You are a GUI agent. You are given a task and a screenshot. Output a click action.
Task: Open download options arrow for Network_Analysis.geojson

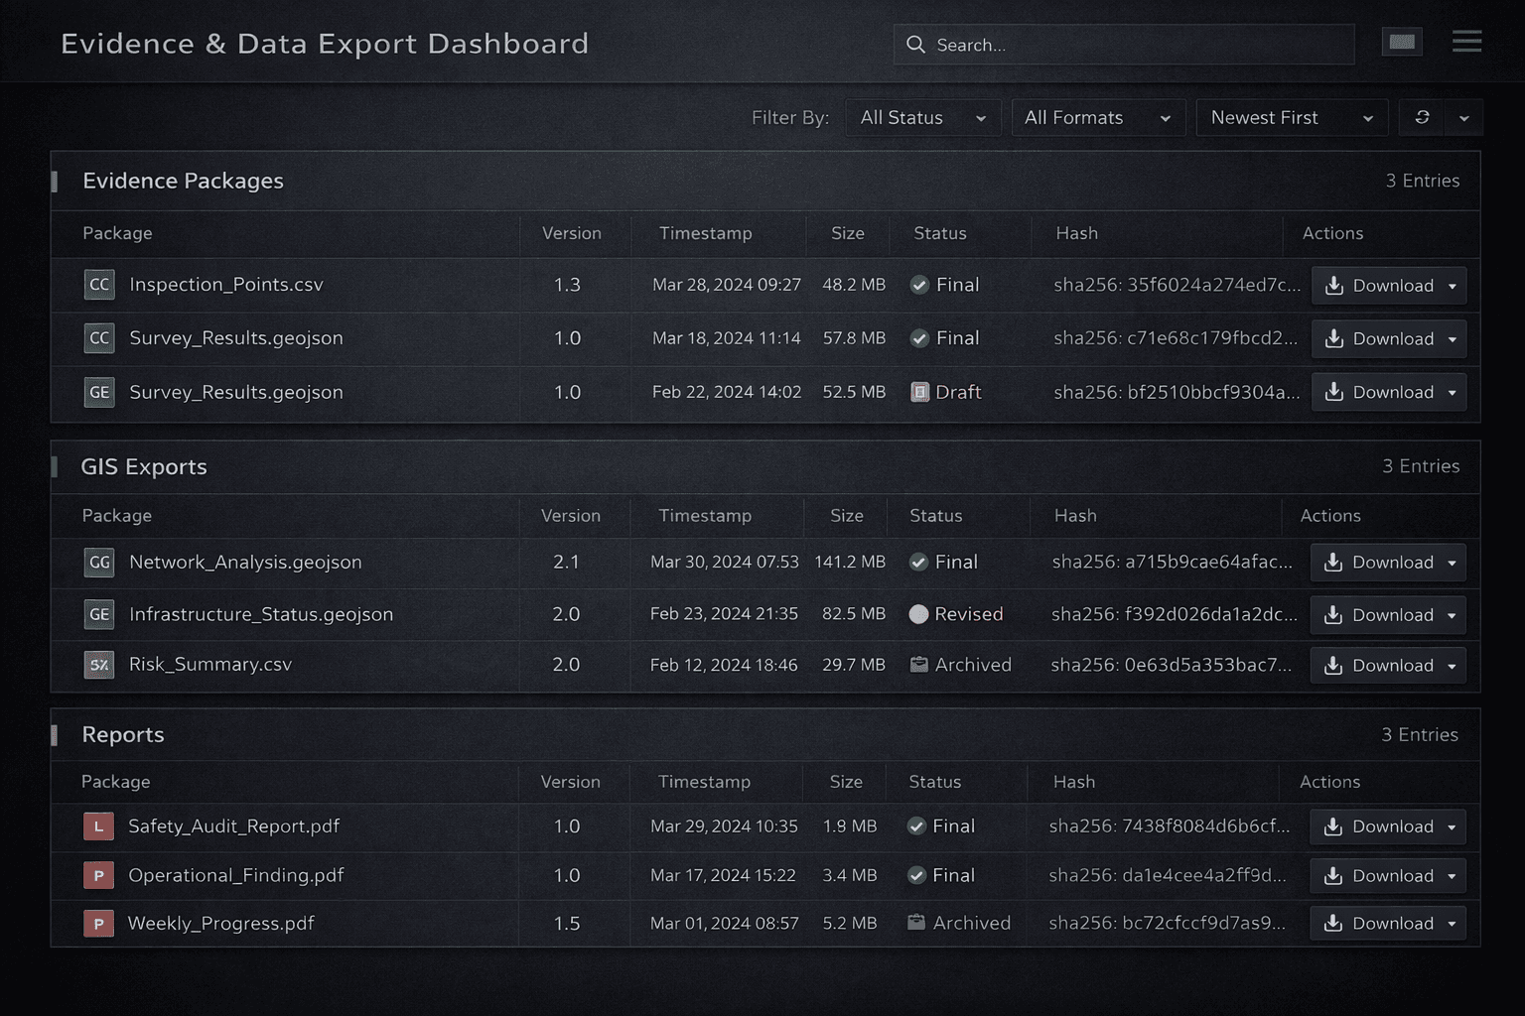pyautogui.click(x=1452, y=563)
